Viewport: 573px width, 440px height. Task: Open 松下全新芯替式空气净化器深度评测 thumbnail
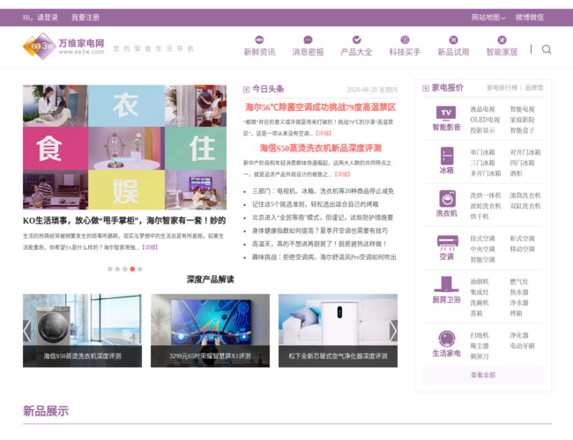click(338, 331)
